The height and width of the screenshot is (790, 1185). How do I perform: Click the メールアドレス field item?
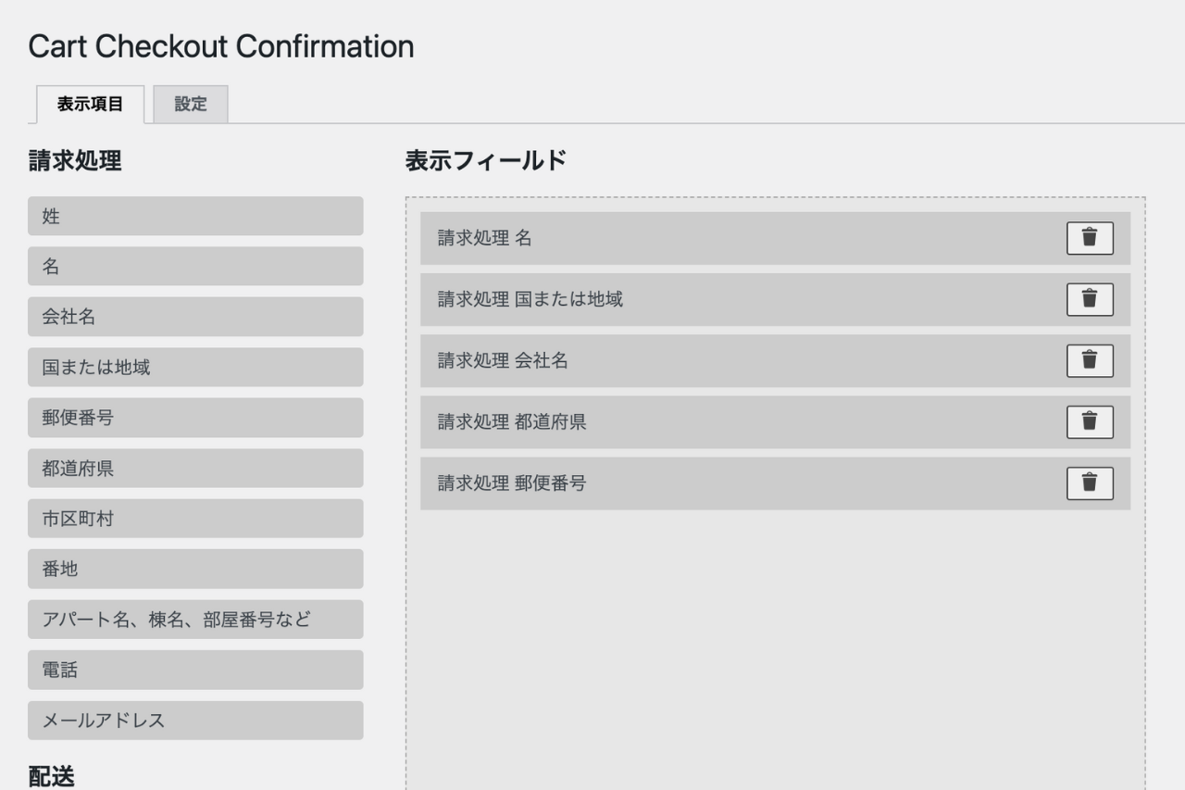(x=195, y=721)
